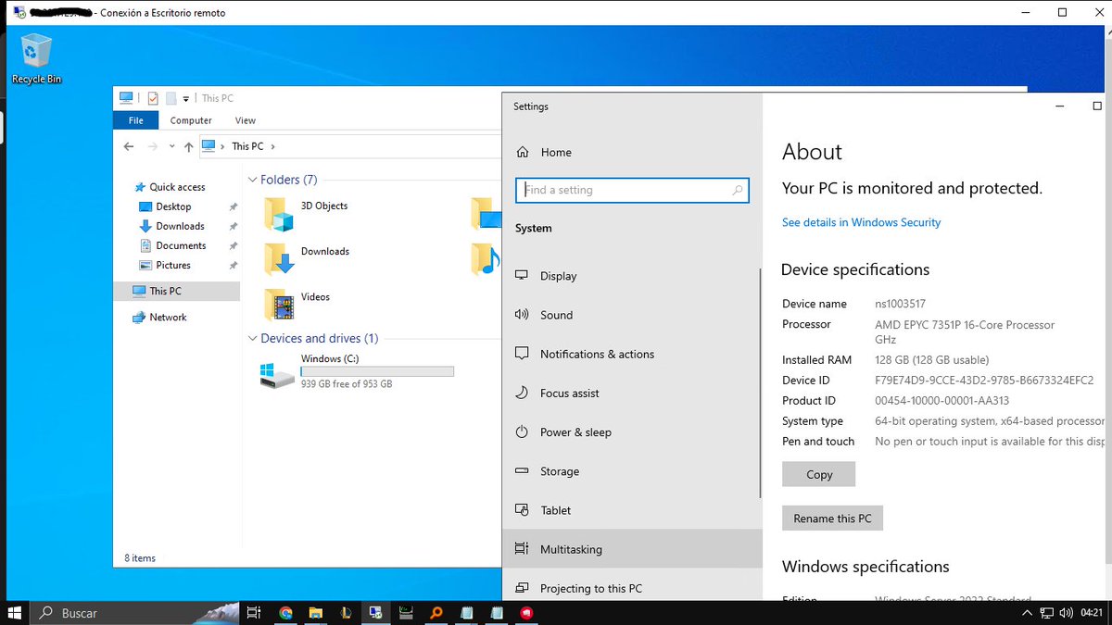Select the Windows (C:) drive

point(357,373)
